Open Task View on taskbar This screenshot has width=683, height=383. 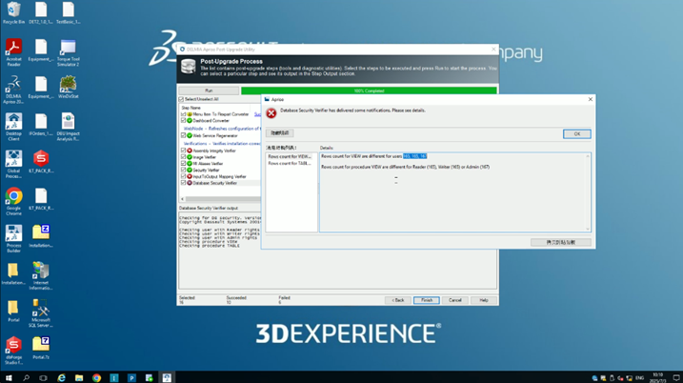[x=43, y=378]
